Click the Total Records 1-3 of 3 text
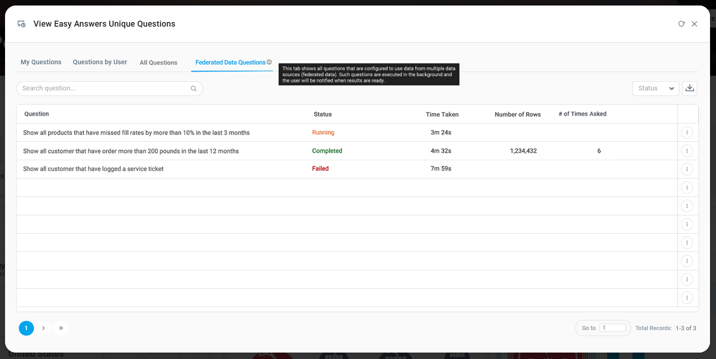Image resolution: width=716 pixels, height=359 pixels. point(666,328)
